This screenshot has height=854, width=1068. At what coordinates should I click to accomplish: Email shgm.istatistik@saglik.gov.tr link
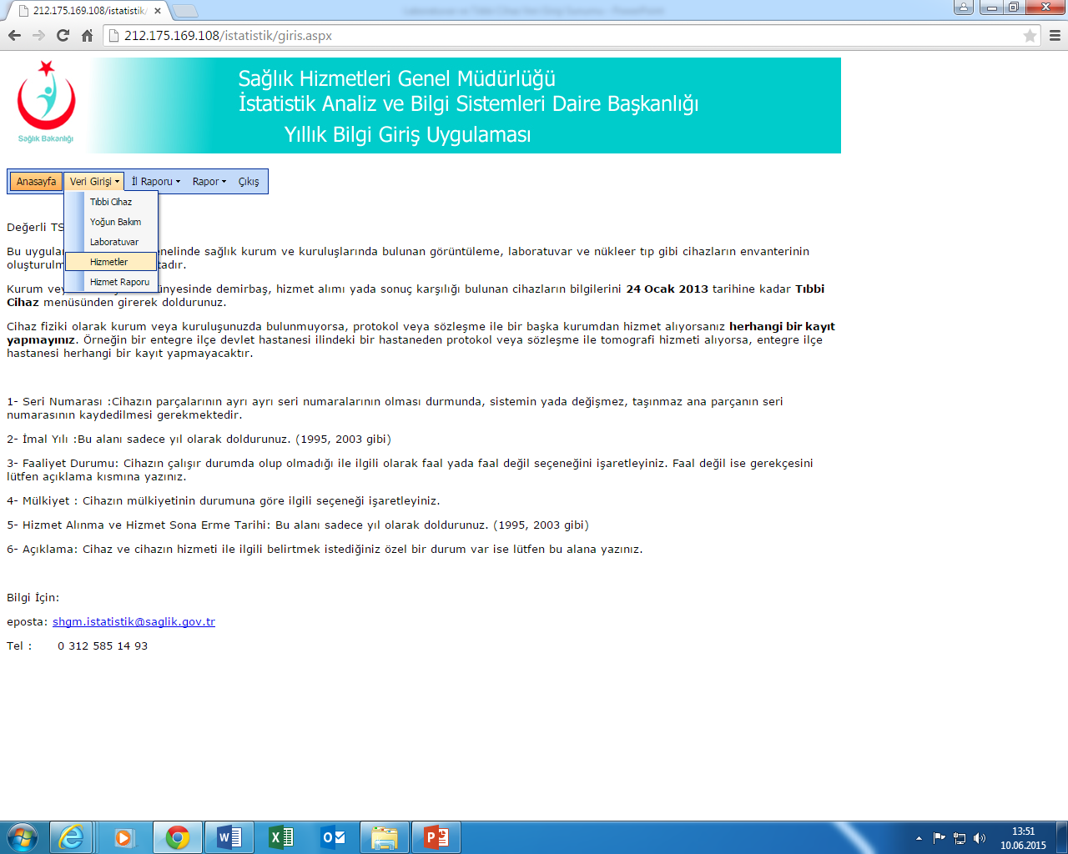click(133, 622)
